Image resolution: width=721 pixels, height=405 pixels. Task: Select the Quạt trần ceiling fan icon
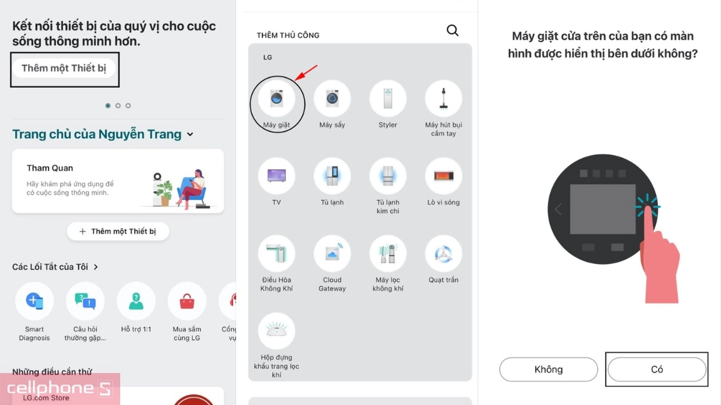pos(443,254)
